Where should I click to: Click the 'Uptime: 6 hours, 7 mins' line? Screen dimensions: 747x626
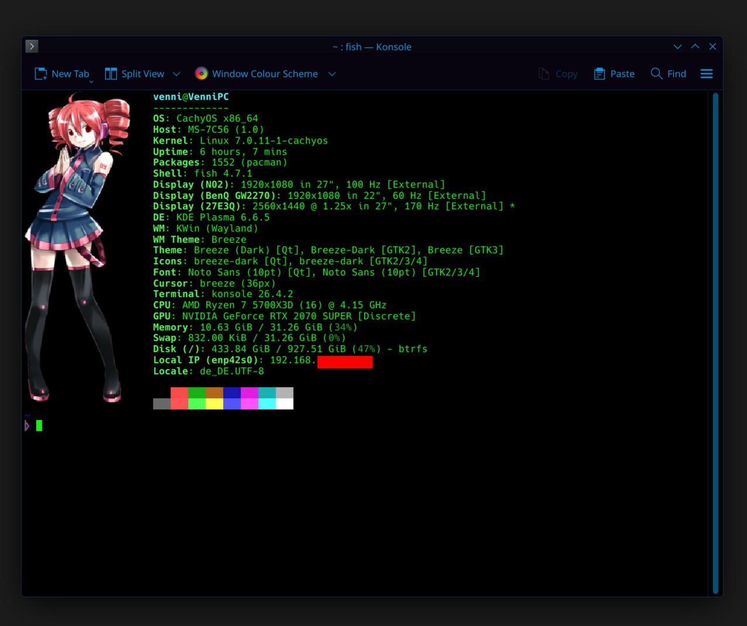[x=220, y=152]
